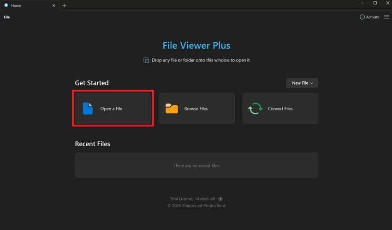Click the app logo in Home tab
392x230 pixels.
(6, 5)
